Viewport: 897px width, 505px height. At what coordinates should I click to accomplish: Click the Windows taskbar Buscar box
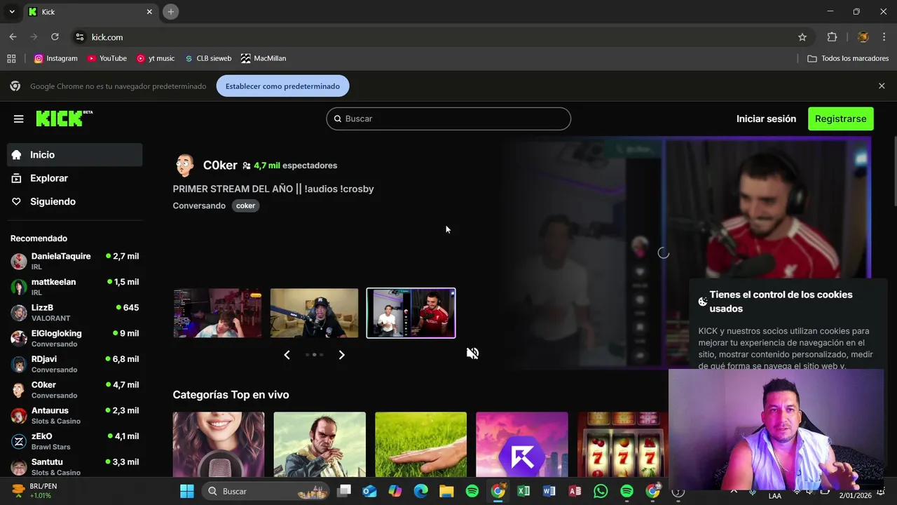point(266,491)
